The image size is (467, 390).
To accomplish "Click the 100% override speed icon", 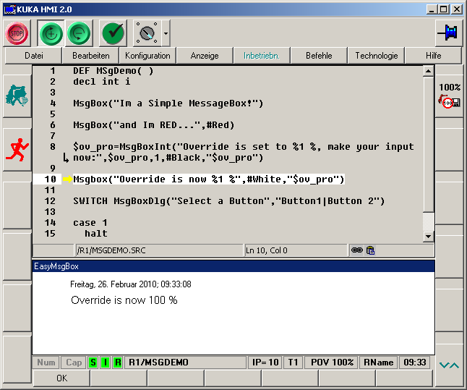I will pyautogui.click(x=450, y=96).
